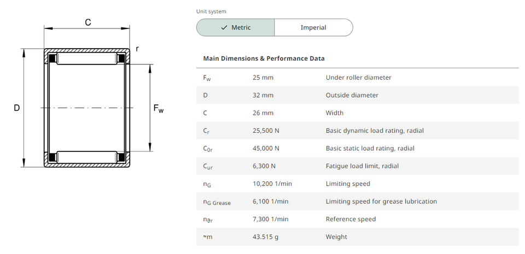Click the 26 mm Width value
Image resolution: width=525 pixels, height=254 pixels.
[x=263, y=113]
